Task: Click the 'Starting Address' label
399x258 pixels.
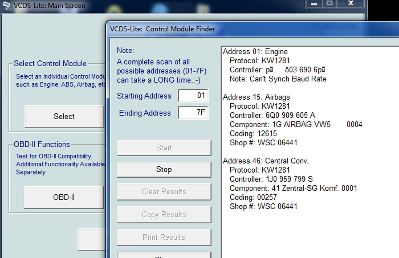Action: point(144,96)
